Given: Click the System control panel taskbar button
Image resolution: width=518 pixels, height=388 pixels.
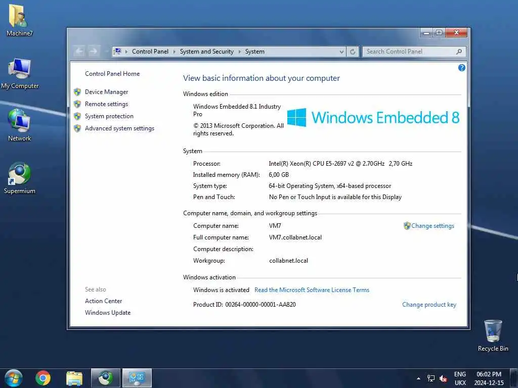Looking at the screenshot, I should (137, 378).
